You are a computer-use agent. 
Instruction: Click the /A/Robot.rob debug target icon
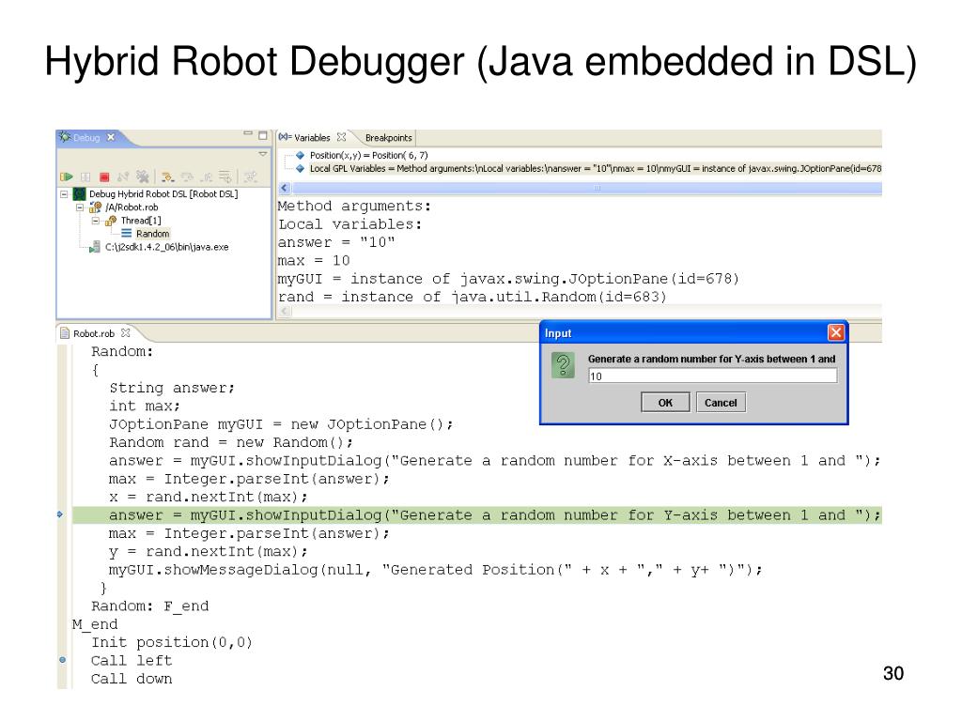(95, 207)
